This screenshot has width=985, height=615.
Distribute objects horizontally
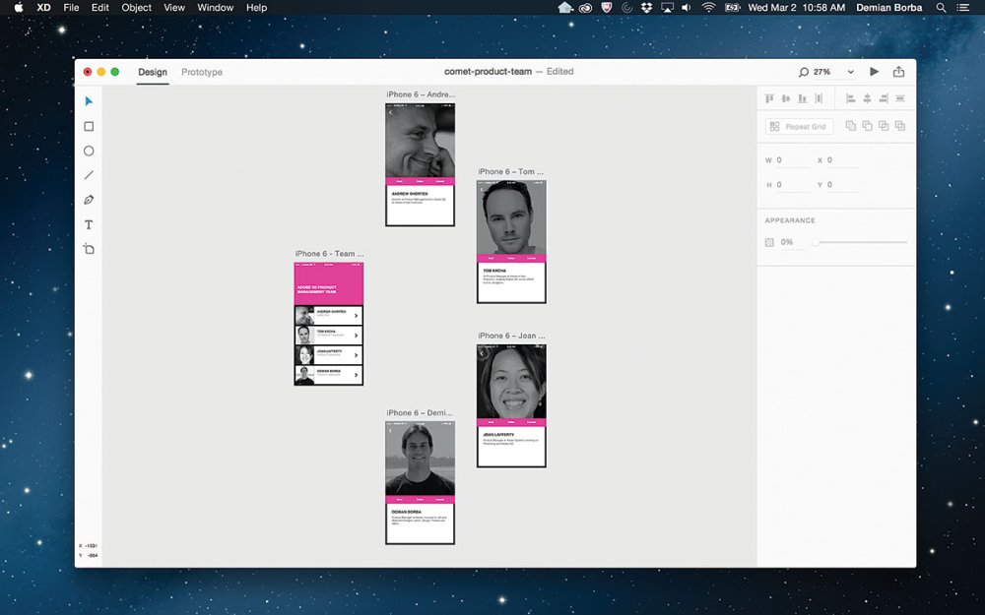819,98
